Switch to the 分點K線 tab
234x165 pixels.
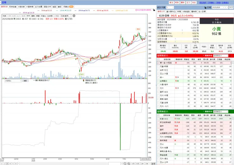21,7
